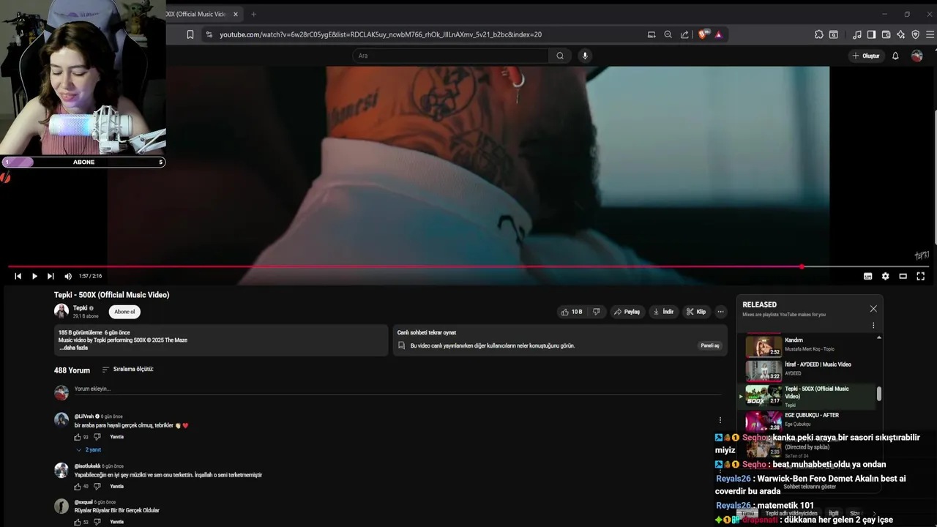The width and height of the screenshot is (937, 527).
Task: Dislike the video
Action: [597, 312]
